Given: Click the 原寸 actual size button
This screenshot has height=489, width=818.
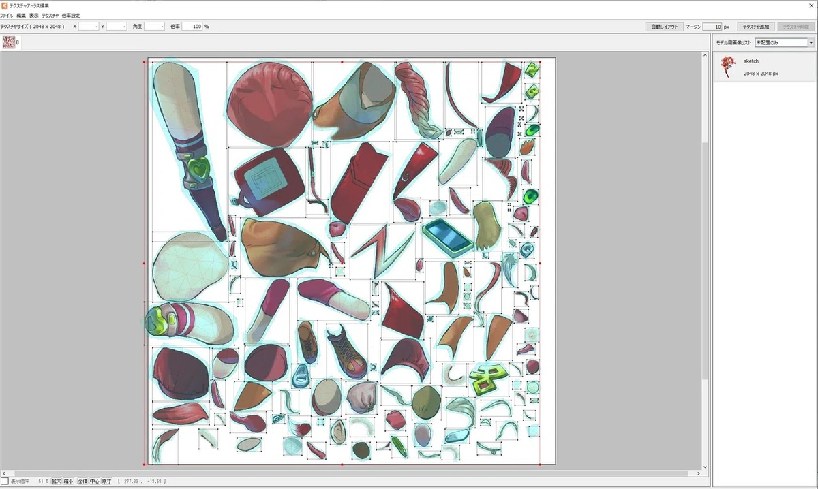Looking at the screenshot, I should (107, 482).
